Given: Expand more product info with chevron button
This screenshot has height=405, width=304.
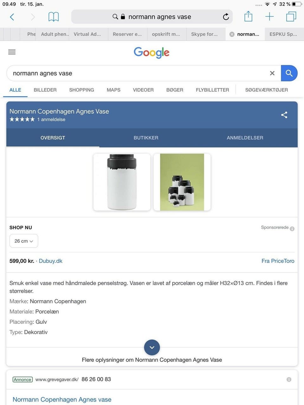Looking at the screenshot, I should pyautogui.click(x=152, y=347).
